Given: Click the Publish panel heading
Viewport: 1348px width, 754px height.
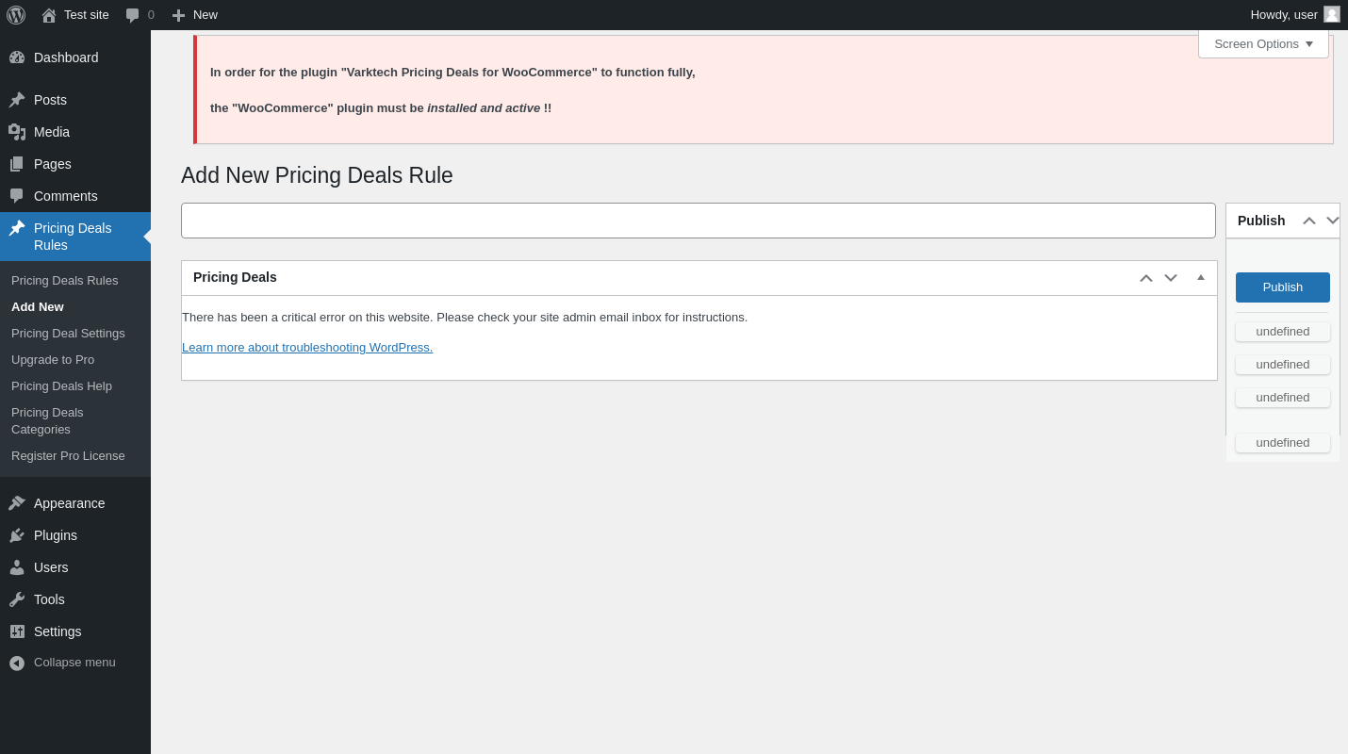Looking at the screenshot, I should coord(1261,221).
